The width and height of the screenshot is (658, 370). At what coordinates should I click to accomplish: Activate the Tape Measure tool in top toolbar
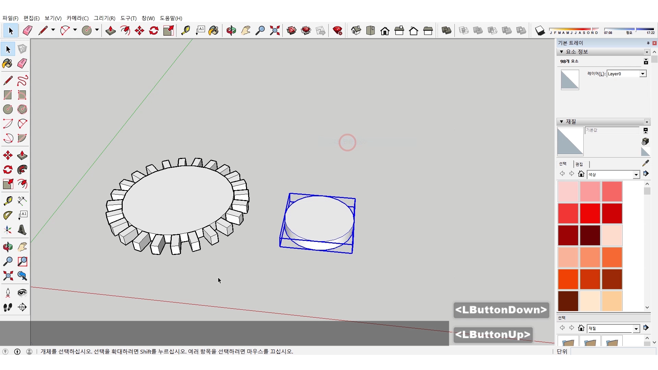click(x=185, y=31)
